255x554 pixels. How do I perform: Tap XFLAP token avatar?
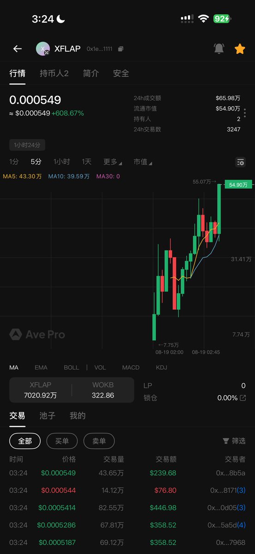point(43,49)
